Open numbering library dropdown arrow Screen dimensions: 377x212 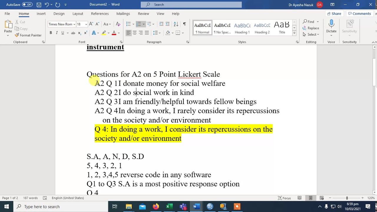coord(143,24)
